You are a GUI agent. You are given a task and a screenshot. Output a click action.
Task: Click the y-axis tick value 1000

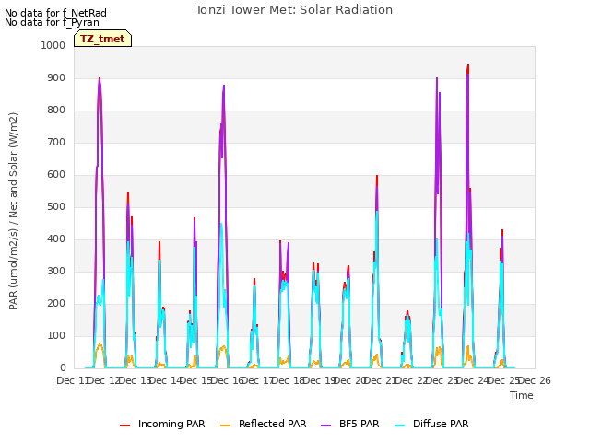pyautogui.click(x=53, y=45)
